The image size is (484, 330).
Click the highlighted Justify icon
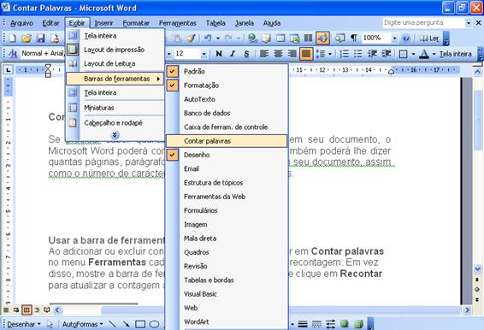(x=306, y=54)
